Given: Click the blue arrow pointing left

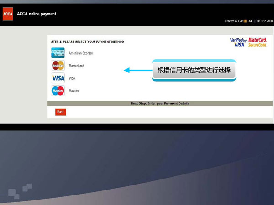Looking at the screenshot, I should tap(137, 70).
